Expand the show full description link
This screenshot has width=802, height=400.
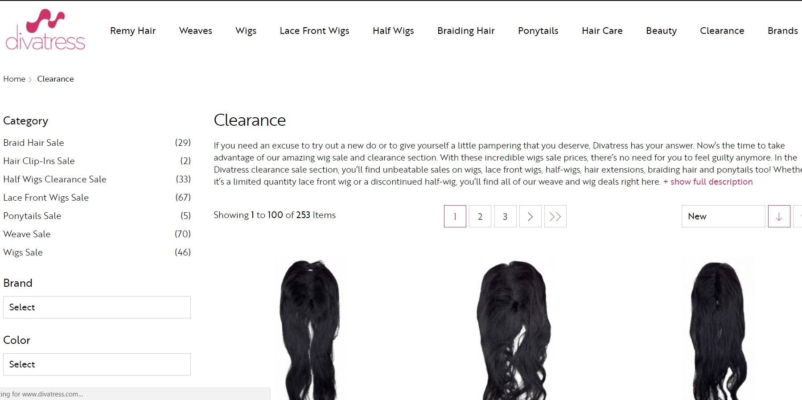(x=707, y=181)
